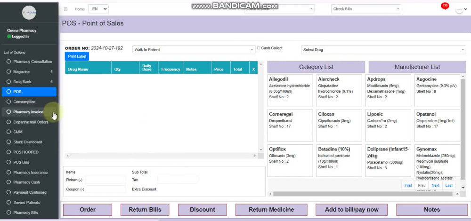Click the StayAdmin logo circle
Viewport: 471px width, 221px height.
[x=29, y=13]
